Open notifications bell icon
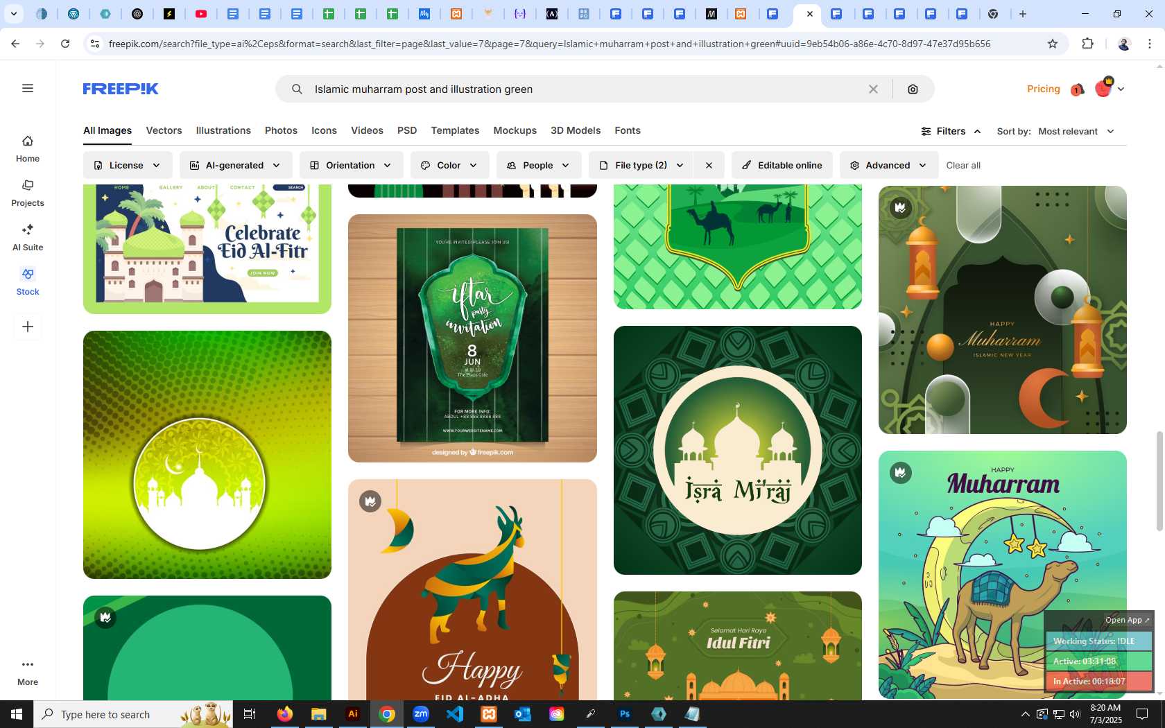Screen dimensions: 1165x728 click(1077, 89)
